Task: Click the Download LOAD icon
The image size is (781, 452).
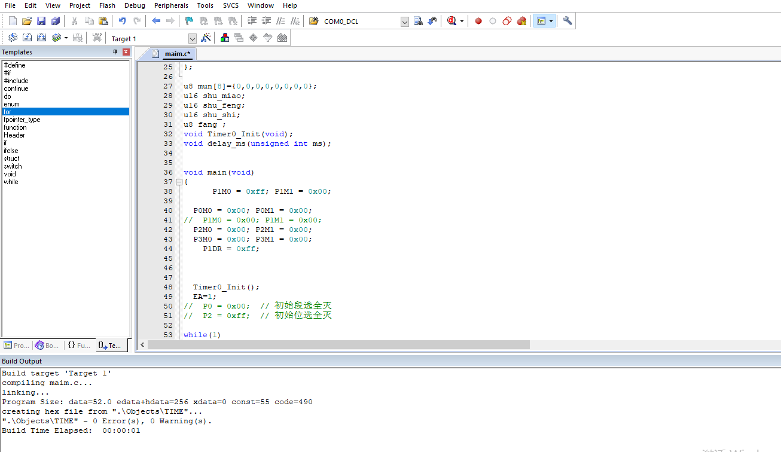Action: click(97, 38)
